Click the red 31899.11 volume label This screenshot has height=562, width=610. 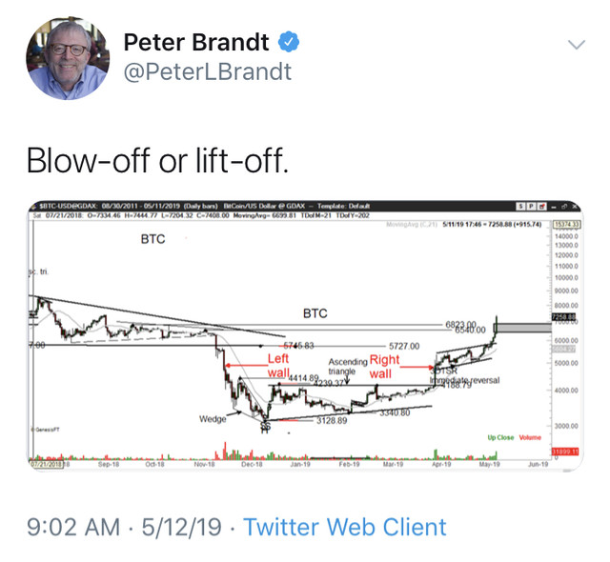coord(565,452)
